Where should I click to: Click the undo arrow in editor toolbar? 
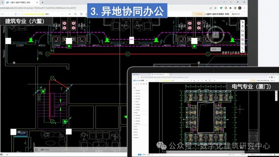coord(2,14)
